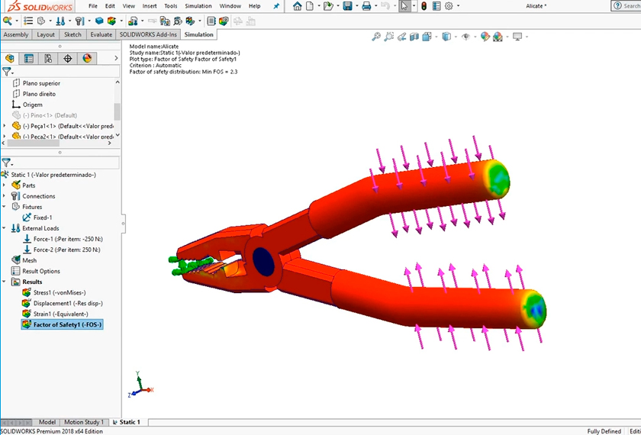The width and height of the screenshot is (641, 435).
Task: Switch to the Evaluate tab
Action: click(101, 34)
